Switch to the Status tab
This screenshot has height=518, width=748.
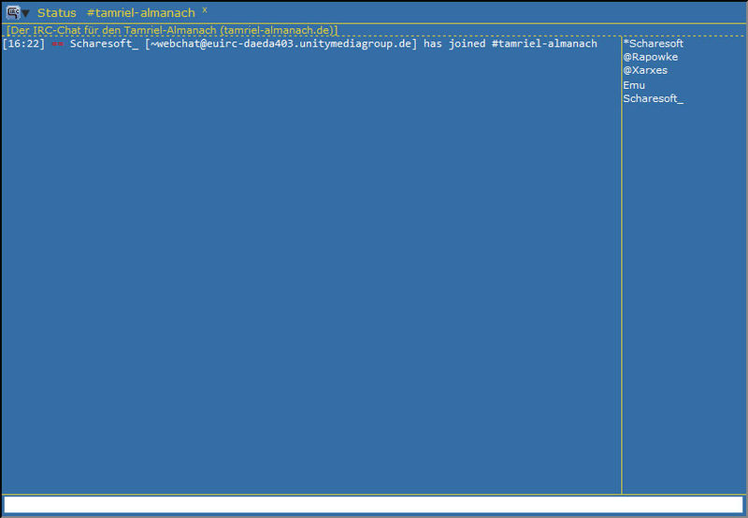pos(56,13)
